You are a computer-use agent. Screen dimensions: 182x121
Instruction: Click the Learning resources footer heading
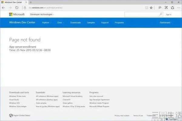[x=72, y=92]
